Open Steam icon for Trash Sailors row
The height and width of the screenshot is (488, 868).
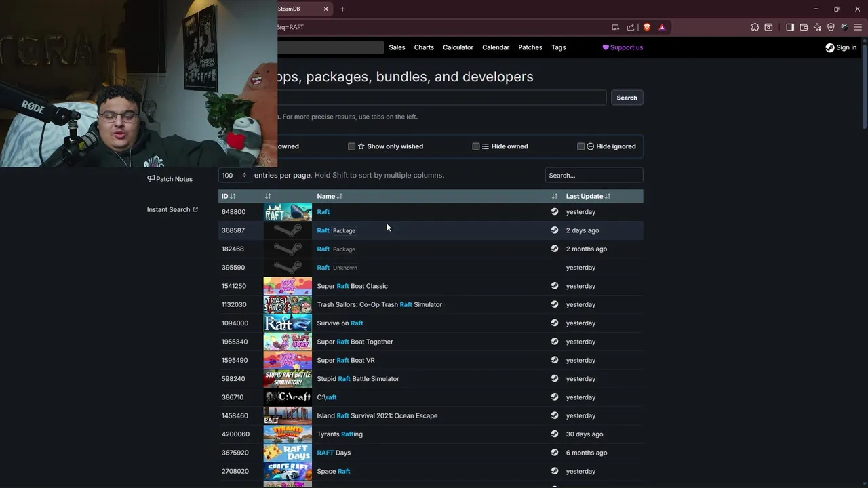(555, 304)
